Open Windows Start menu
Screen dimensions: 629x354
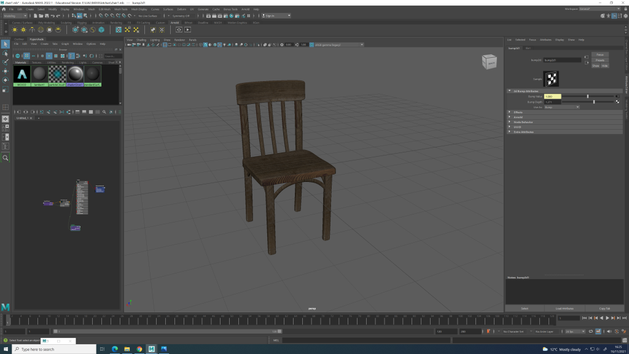[6, 349]
